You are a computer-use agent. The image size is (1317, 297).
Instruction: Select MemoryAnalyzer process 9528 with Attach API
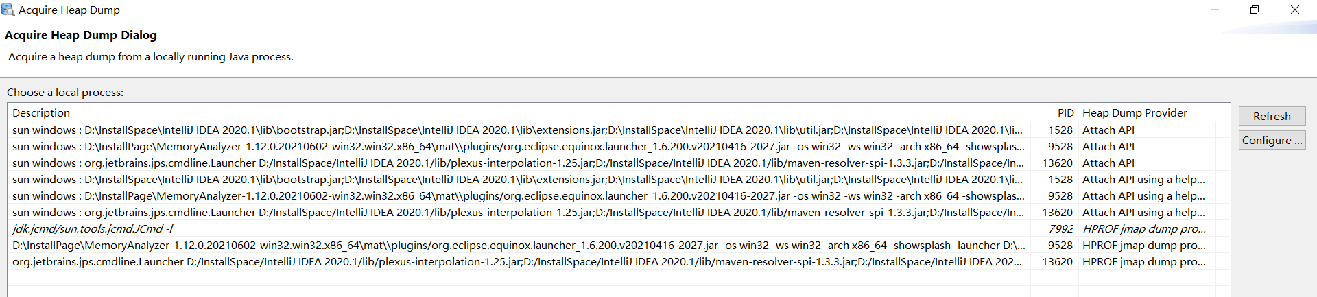(480, 147)
